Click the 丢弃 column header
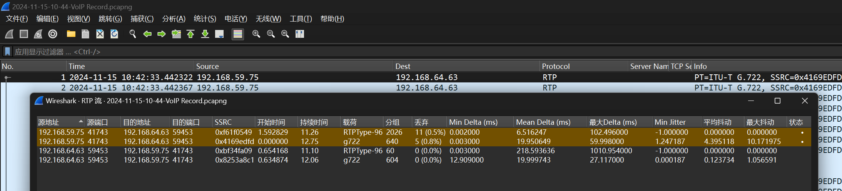Image resolution: width=842 pixels, height=191 pixels. pos(428,122)
